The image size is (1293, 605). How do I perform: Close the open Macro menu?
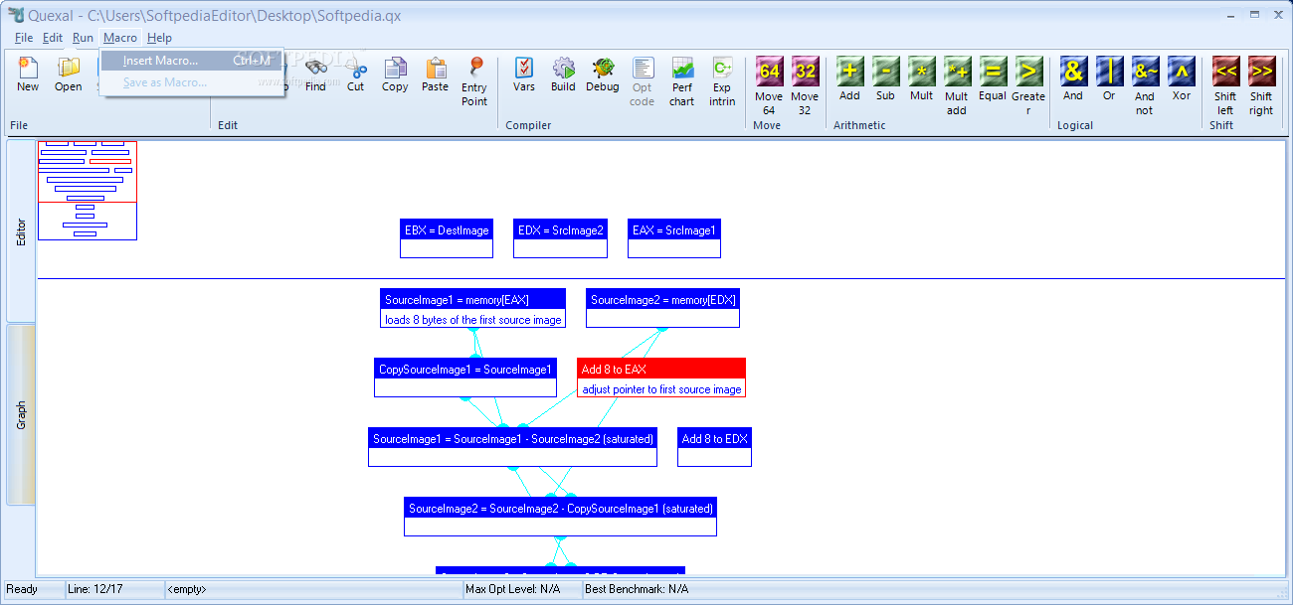(x=120, y=38)
